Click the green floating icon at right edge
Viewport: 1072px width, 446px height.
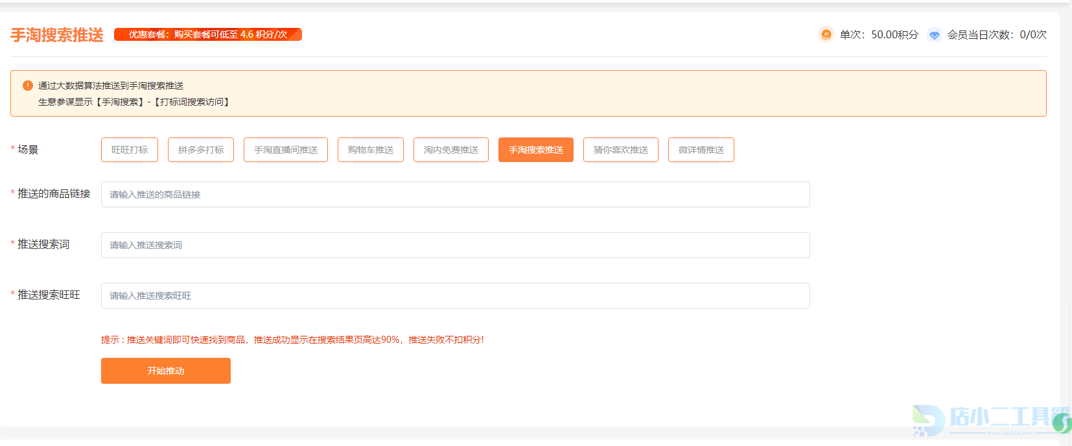(1063, 423)
